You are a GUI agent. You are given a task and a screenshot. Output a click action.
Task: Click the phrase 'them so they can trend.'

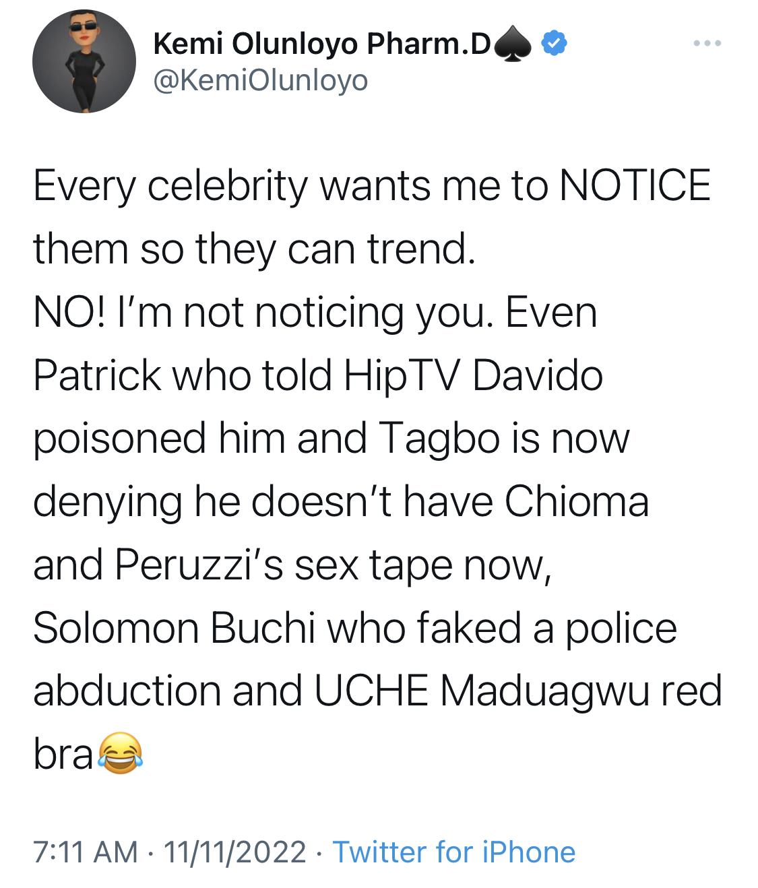[255, 249]
